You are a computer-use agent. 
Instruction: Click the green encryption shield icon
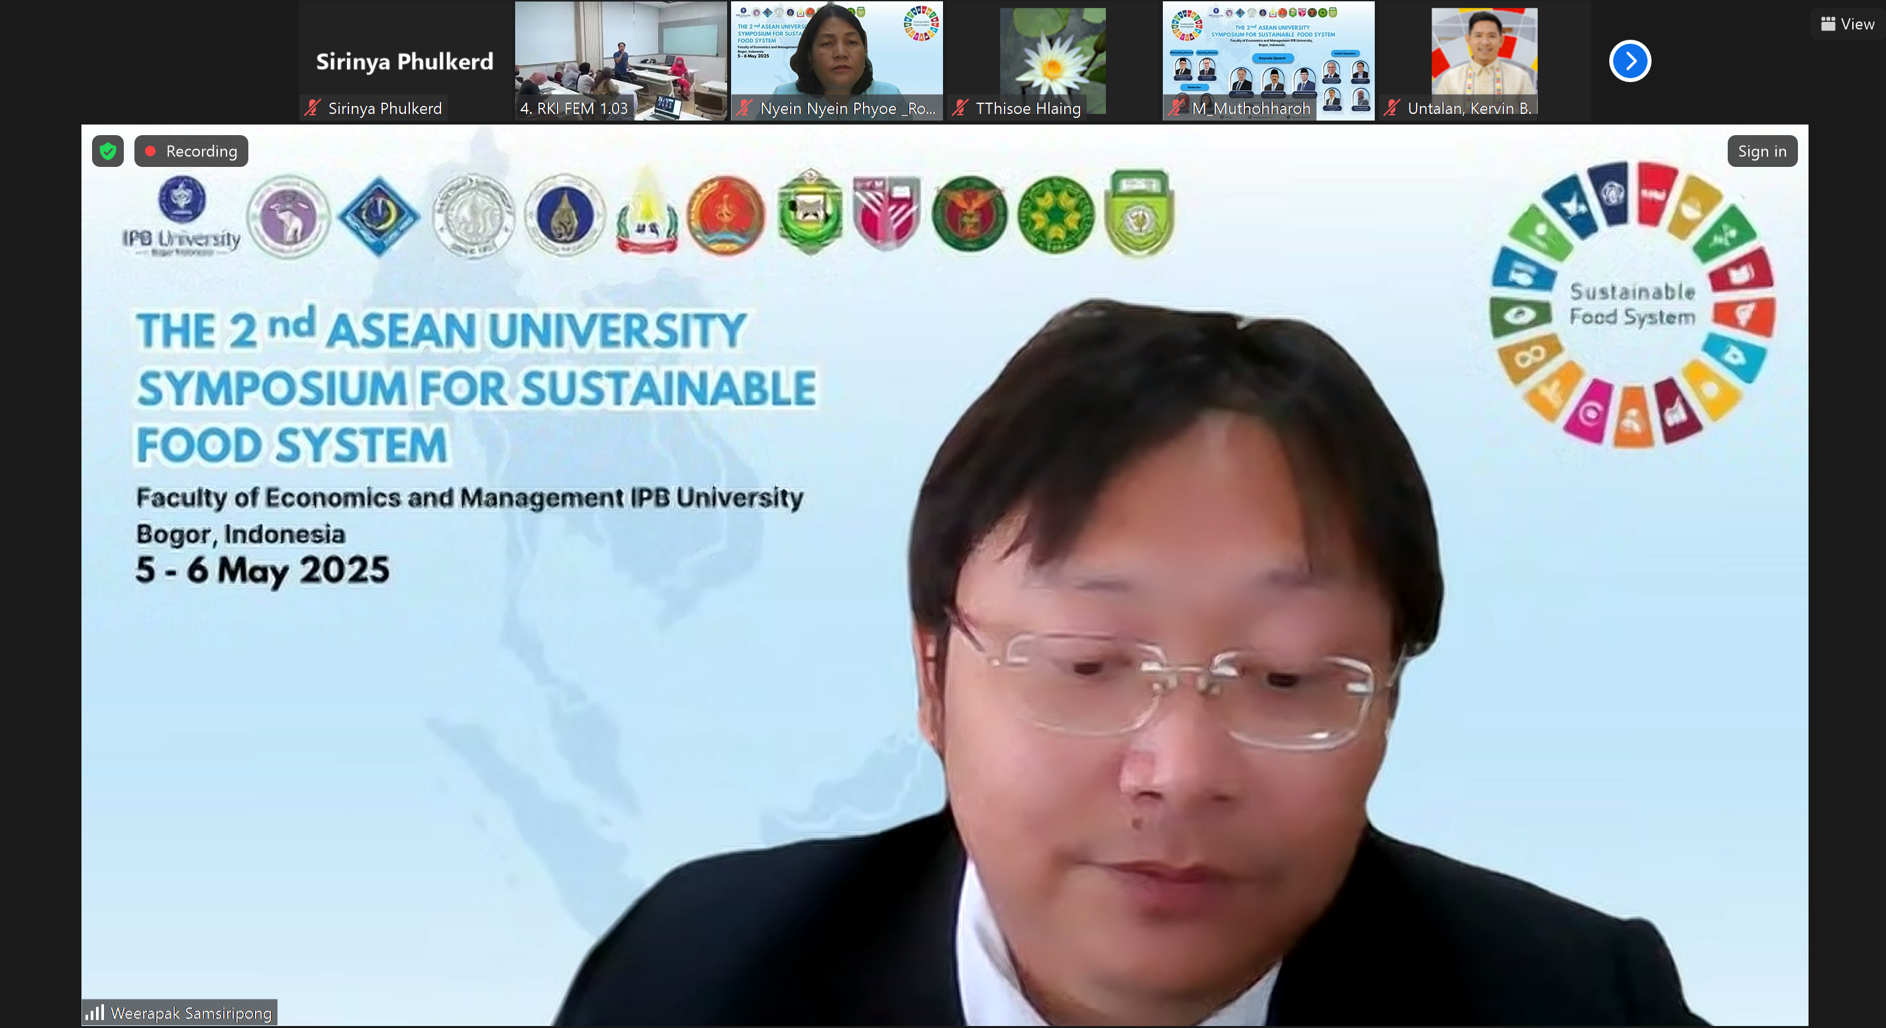[x=108, y=151]
